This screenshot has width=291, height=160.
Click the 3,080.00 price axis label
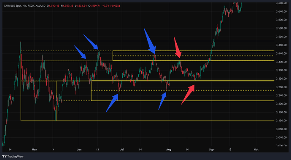pyautogui.click(x=282, y=129)
